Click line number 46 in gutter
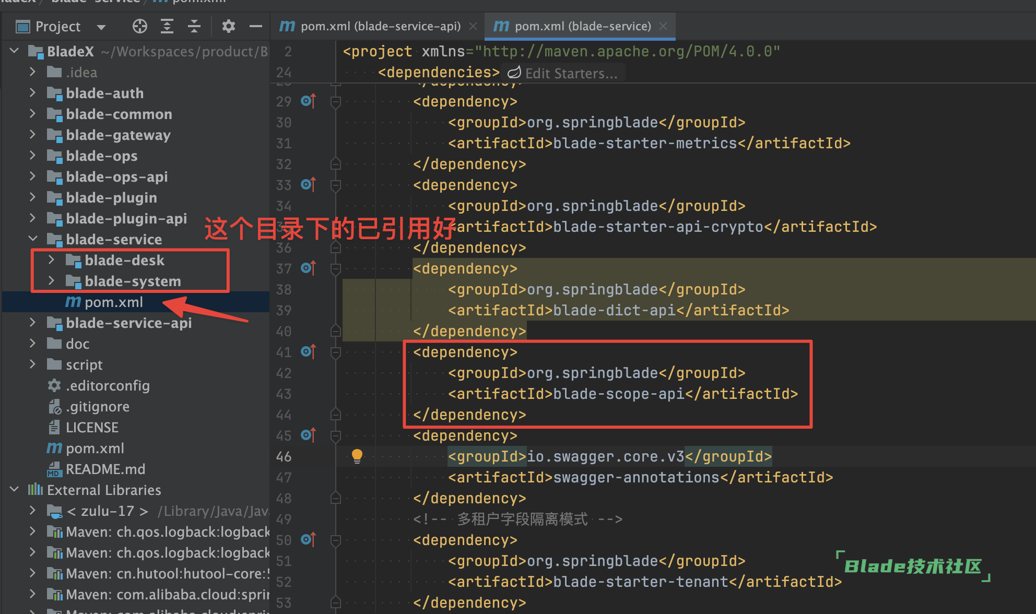1036x614 pixels. coord(284,457)
